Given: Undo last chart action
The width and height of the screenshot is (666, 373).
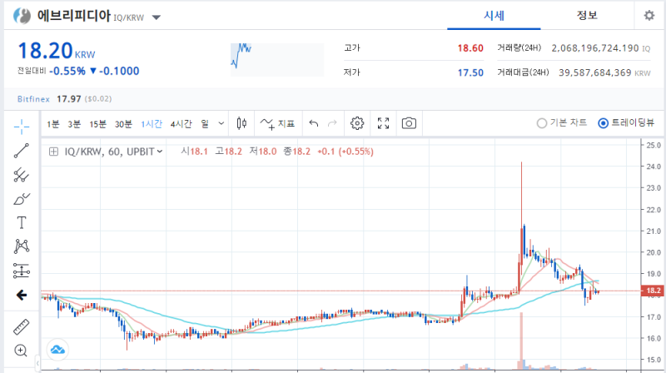Looking at the screenshot, I should coord(314,123).
